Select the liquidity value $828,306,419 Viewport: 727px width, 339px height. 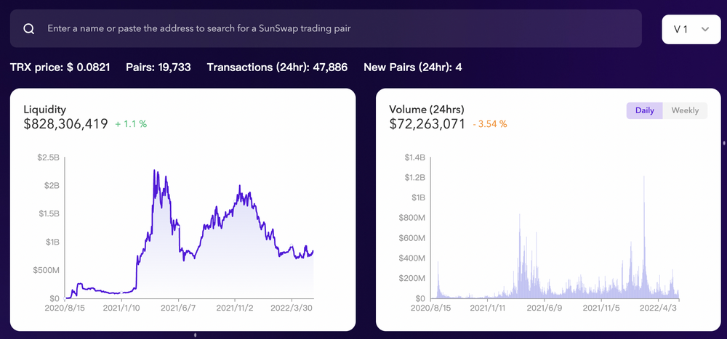tap(66, 124)
